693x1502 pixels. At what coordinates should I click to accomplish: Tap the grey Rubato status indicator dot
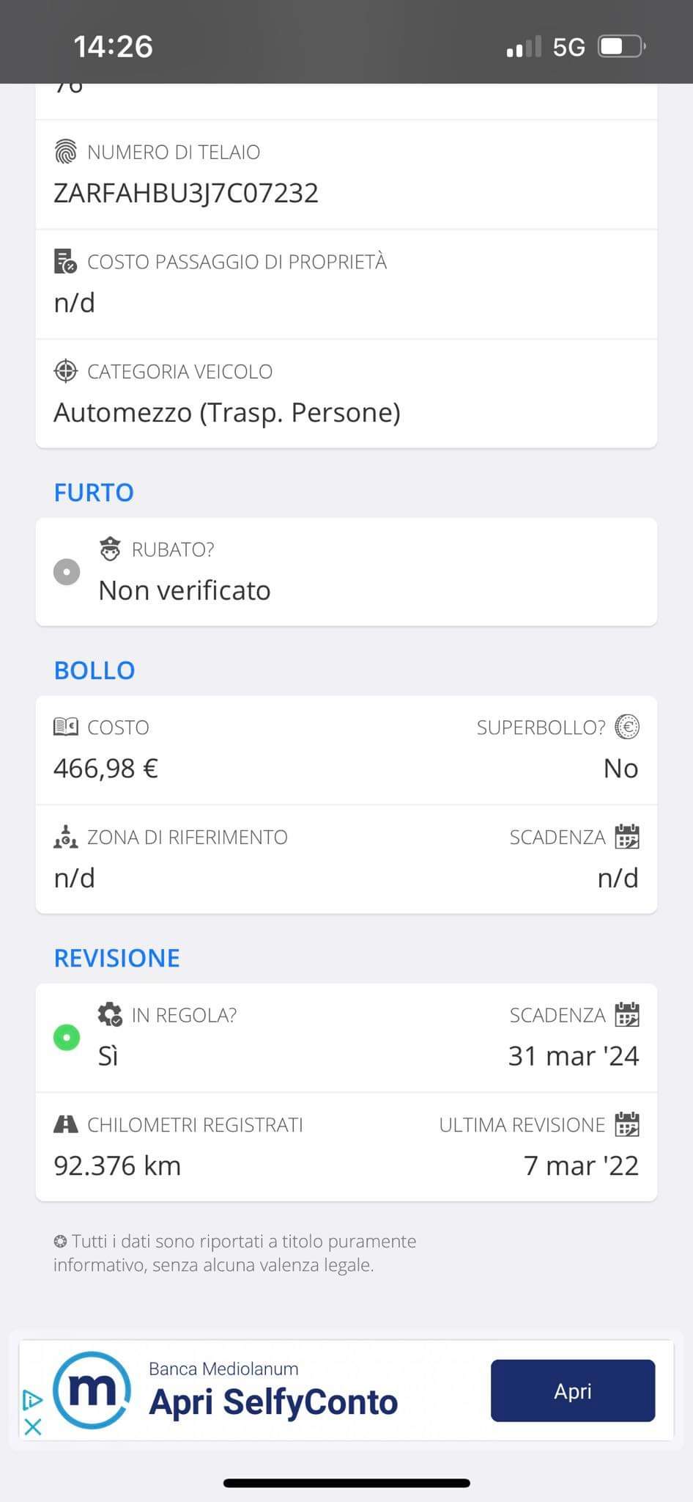click(x=67, y=572)
